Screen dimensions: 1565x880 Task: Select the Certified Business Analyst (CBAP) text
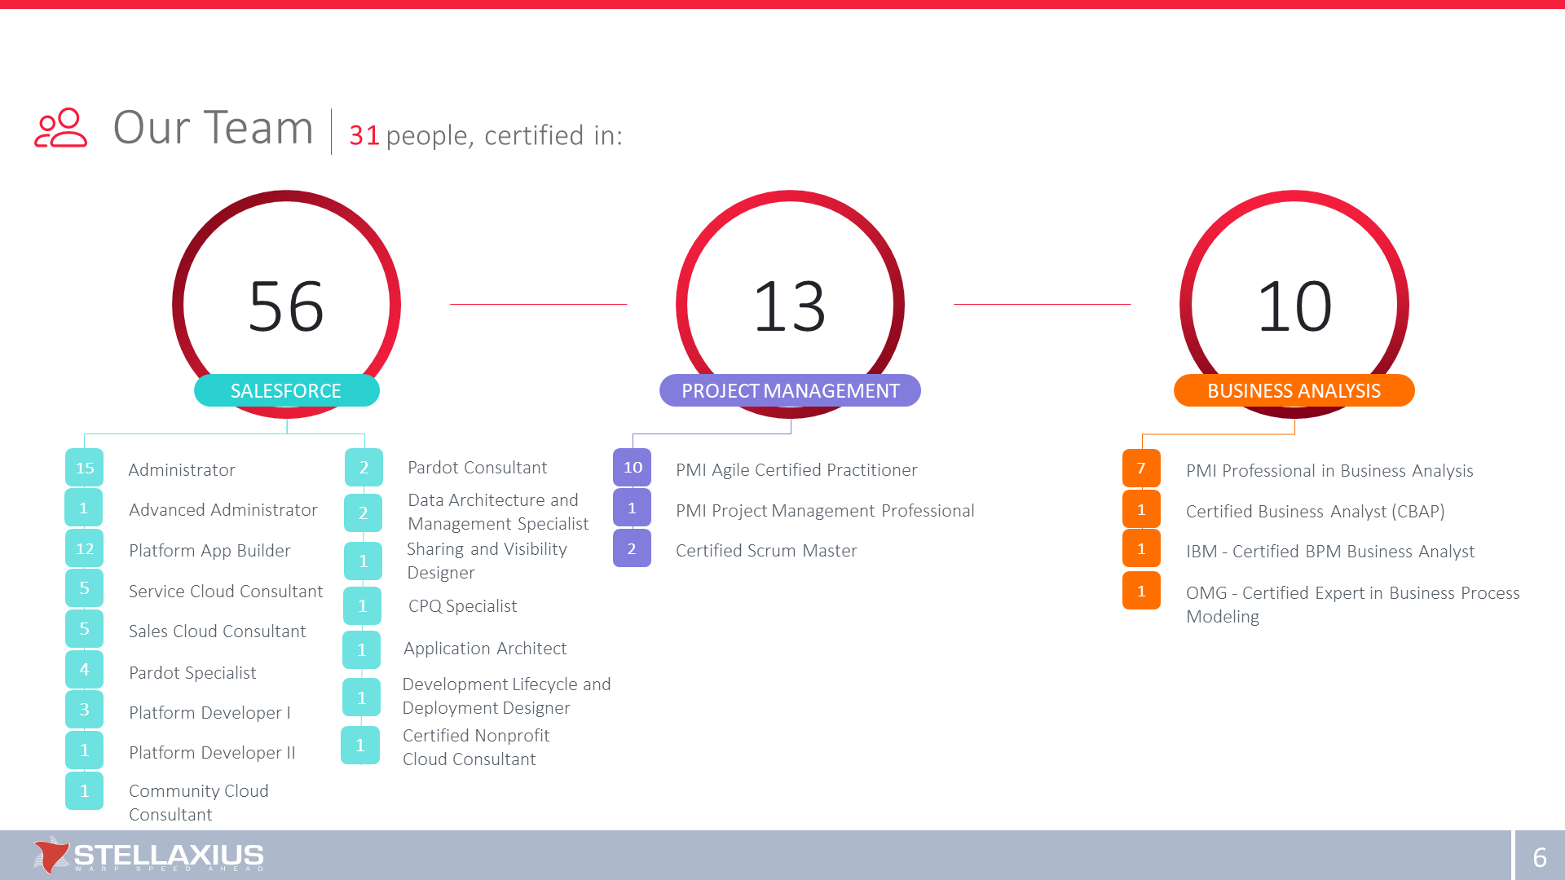[1315, 512]
